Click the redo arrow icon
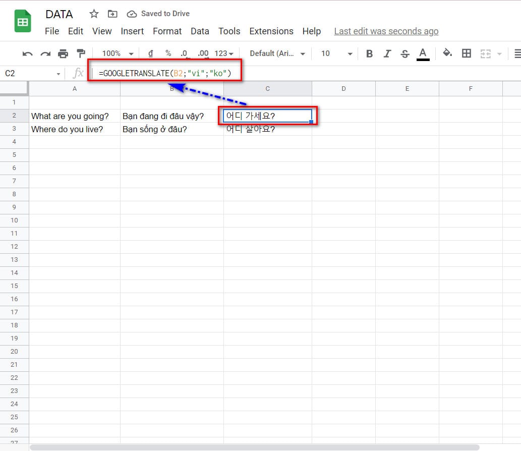Viewport: 521px width, 451px height. pyautogui.click(x=45, y=53)
